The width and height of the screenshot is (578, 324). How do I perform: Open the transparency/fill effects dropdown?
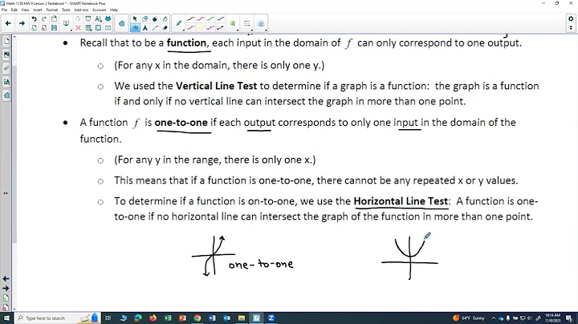pyautogui.click(x=261, y=23)
